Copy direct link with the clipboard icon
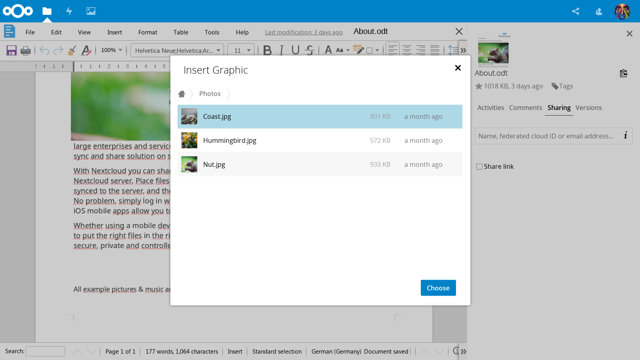 tap(624, 73)
